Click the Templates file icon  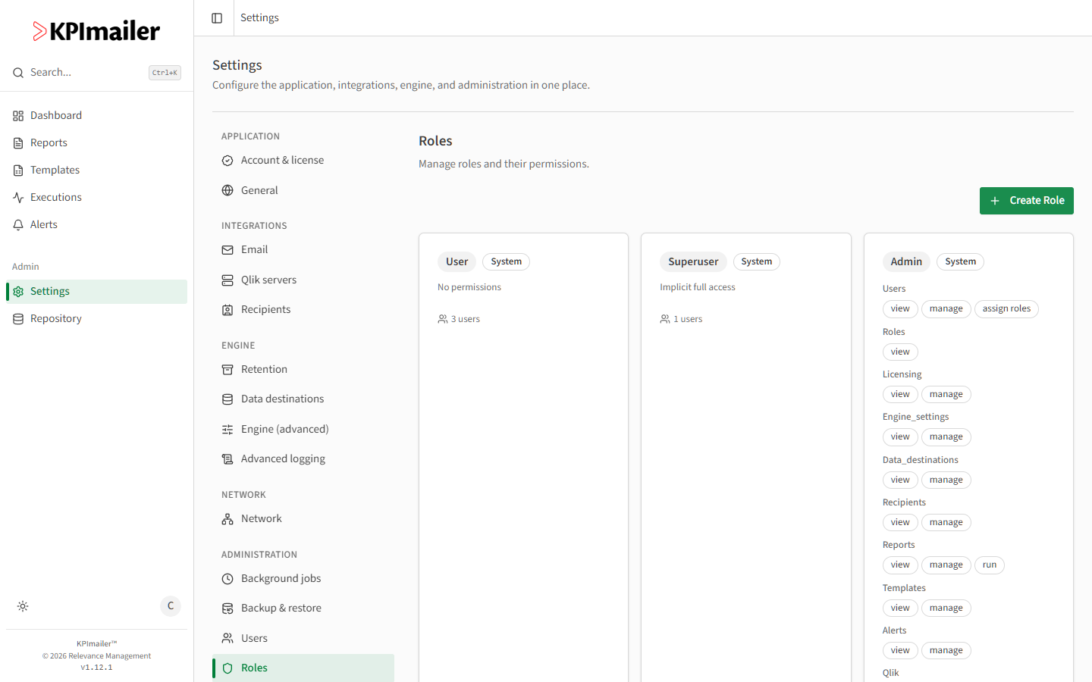(x=18, y=170)
